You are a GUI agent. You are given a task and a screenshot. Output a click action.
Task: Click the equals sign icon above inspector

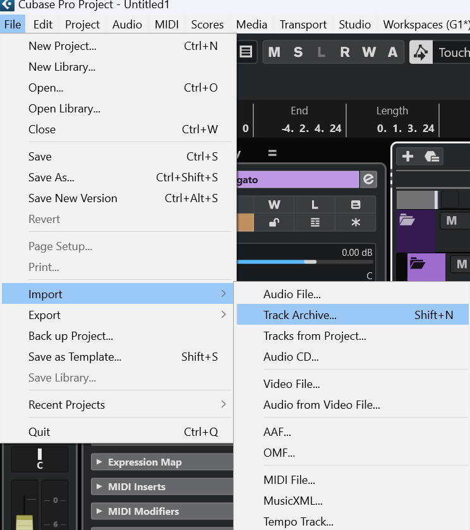tap(272, 153)
